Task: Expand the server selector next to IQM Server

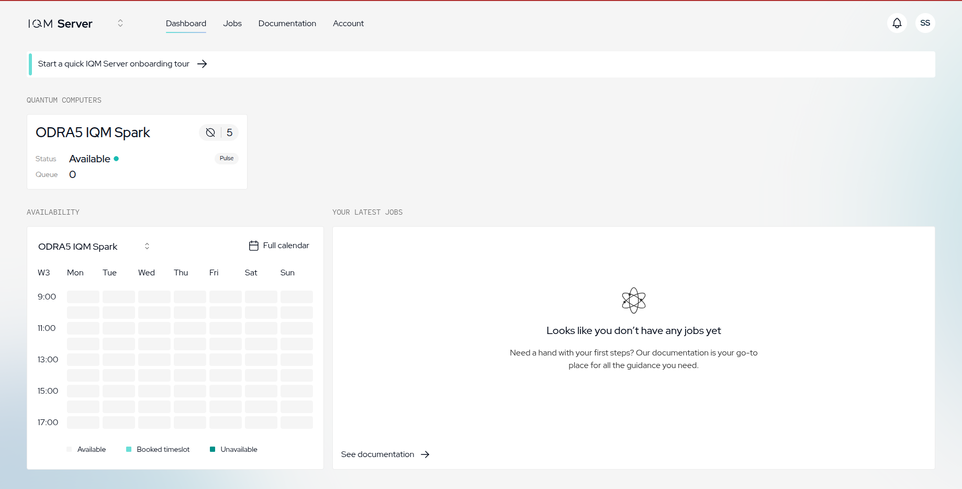Action: pos(120,23)
